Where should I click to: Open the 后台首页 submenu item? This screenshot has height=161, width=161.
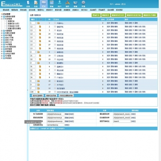93,10
